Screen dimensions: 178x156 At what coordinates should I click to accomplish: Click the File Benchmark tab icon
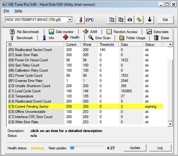[x=12, y=32]
